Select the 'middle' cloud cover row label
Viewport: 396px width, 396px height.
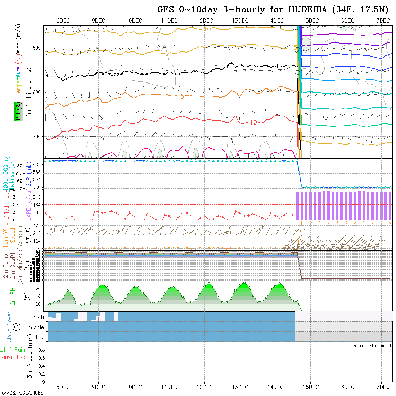(x=36, y=327)
